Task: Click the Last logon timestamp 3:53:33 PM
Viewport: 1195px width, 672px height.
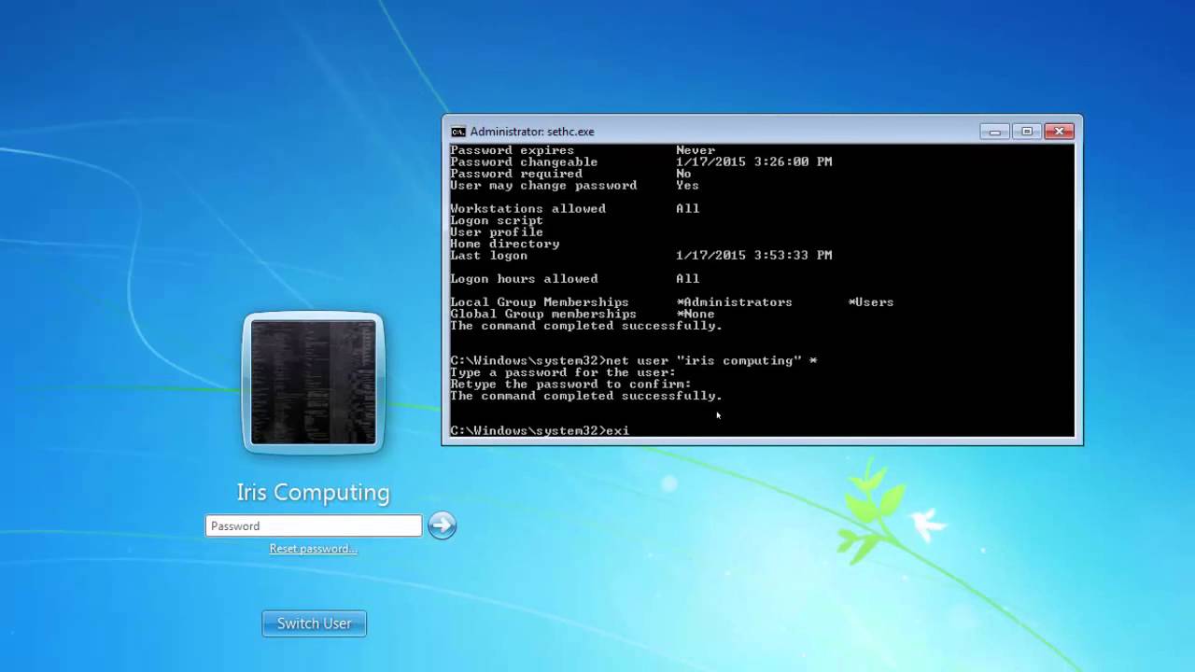Action: 753,256
